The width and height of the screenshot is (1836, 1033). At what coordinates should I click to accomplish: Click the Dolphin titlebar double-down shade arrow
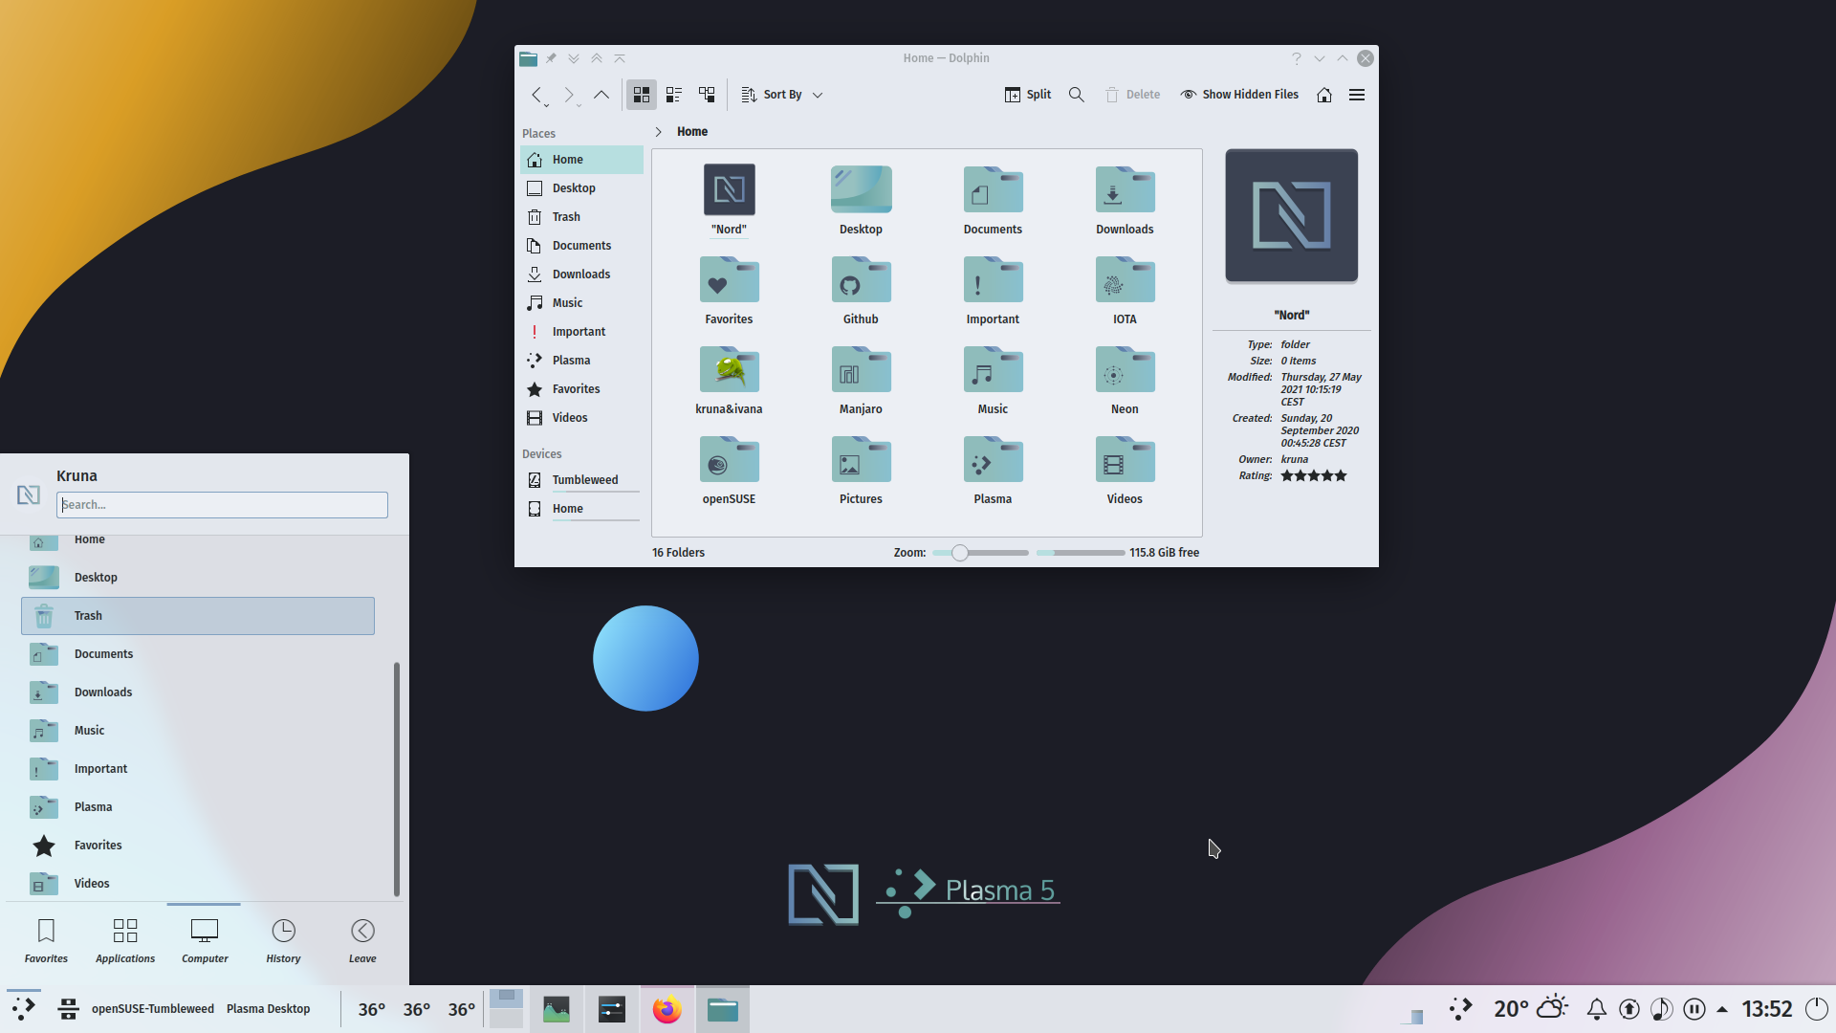574,58
